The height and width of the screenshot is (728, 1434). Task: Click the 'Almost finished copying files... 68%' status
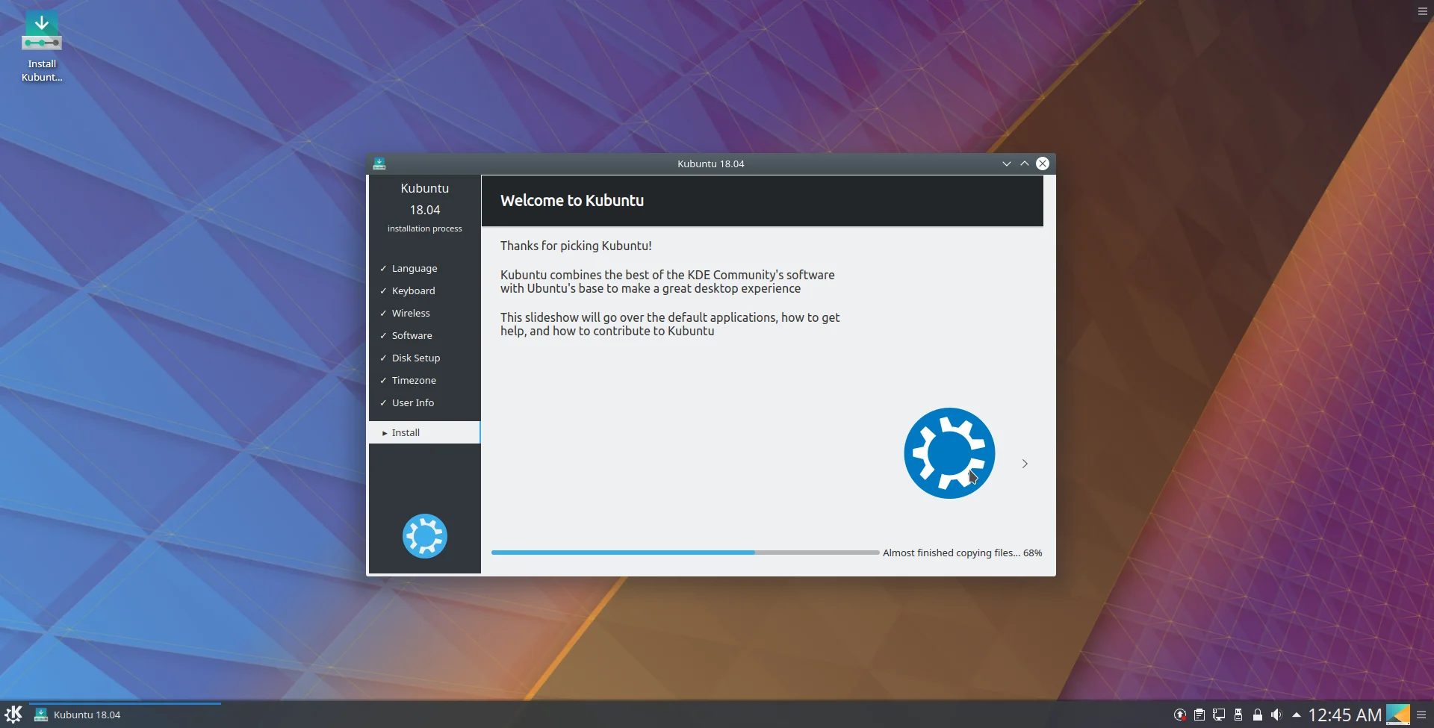click(x=962, y=553)
